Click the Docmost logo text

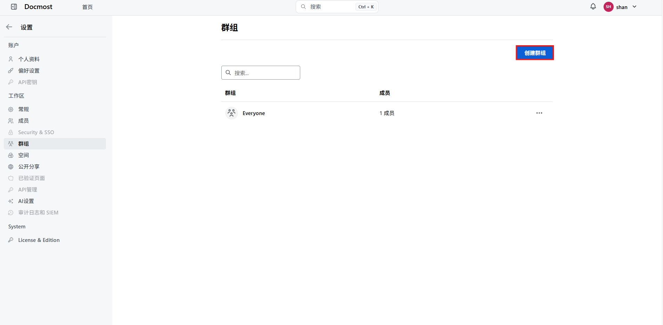tap(38, 7)
